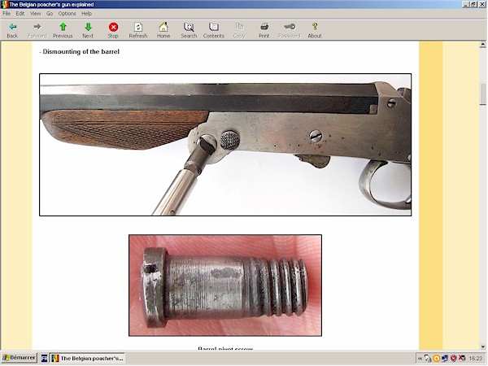Close the window
The width and height of the screenshot is (488, 366).
[x=481, y=4]
